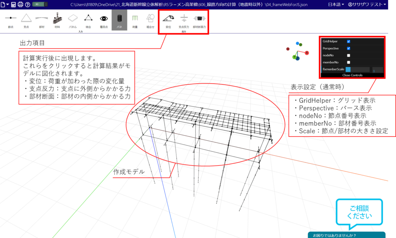Open the パネル (panel) tool
The image size is (396, 238).
(73, 21)
